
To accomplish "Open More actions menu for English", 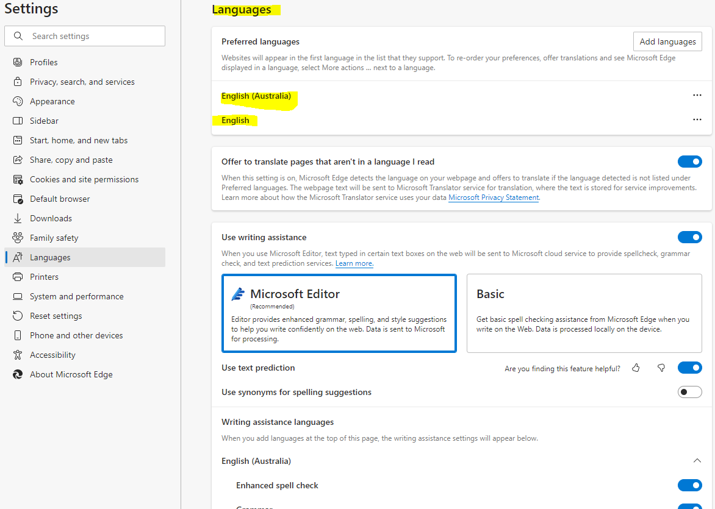I will pyautogui.click(x=697, y=120).
